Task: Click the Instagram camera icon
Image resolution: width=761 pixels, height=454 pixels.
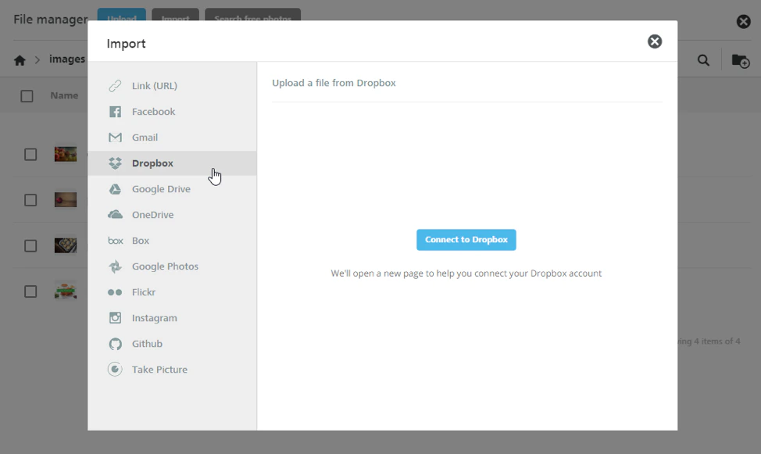Action: pyautogui.click(x=115, y=318)
